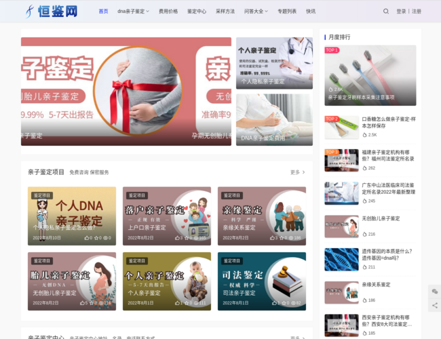
Task: Open the 胎儿亲子鉴定 project card
Action: pos(72,281)
